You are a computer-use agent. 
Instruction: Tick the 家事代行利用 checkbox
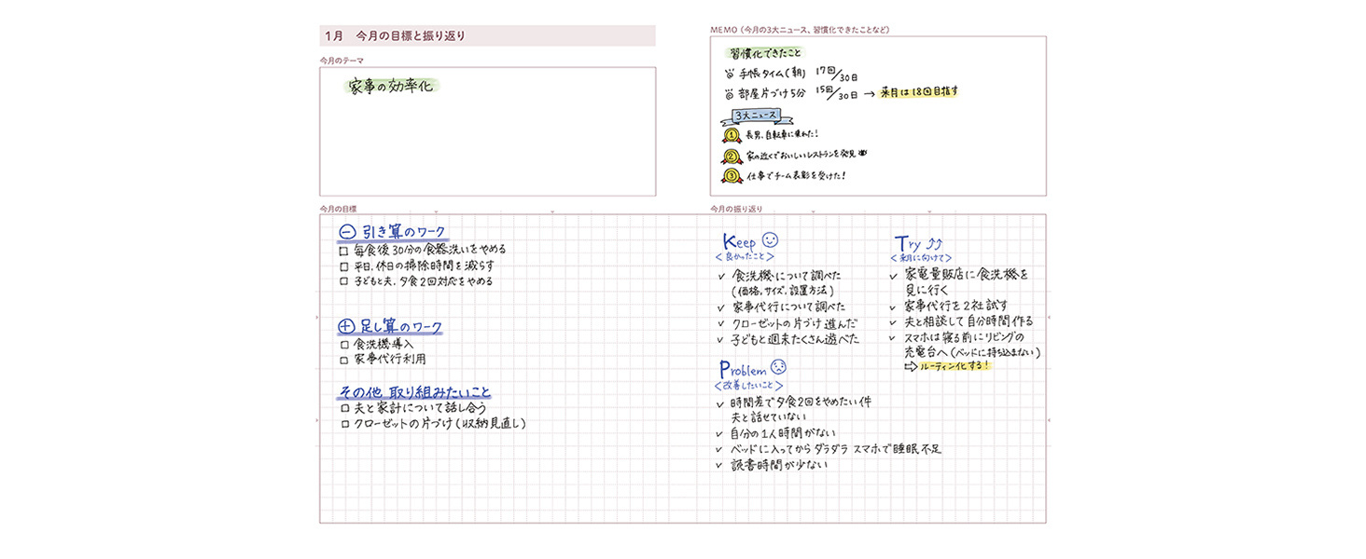click(344, 360)
